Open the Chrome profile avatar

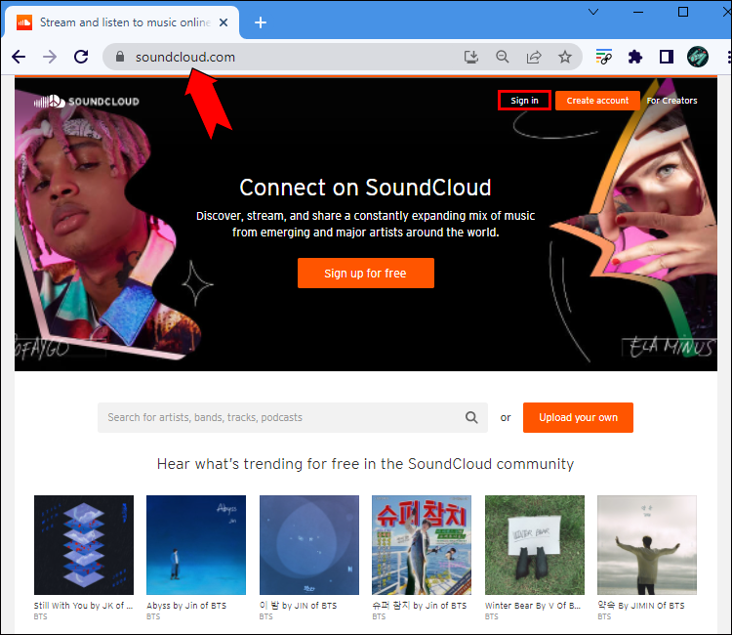click(698, 57)
